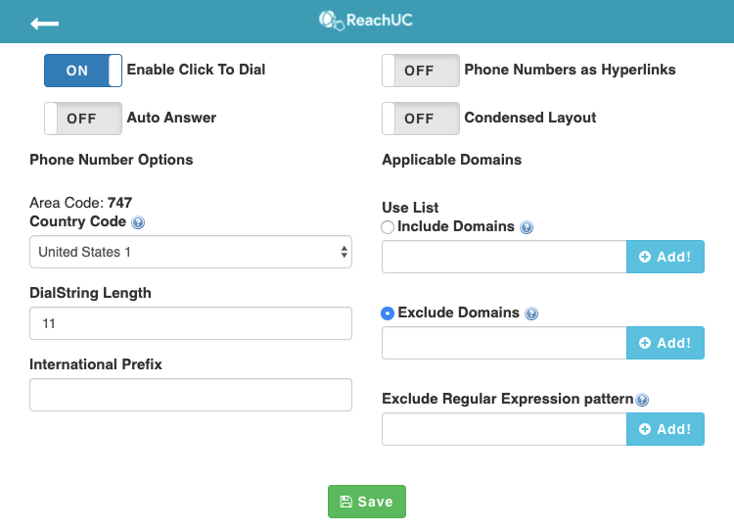This screenshot has height=528, width=734.
Task: Select the Include Domains radio button
Action: point(388,227)
